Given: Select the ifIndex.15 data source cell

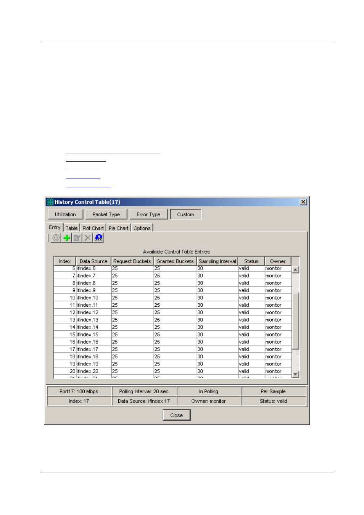Looking at the screenshot, I should (x=93, y=335).
